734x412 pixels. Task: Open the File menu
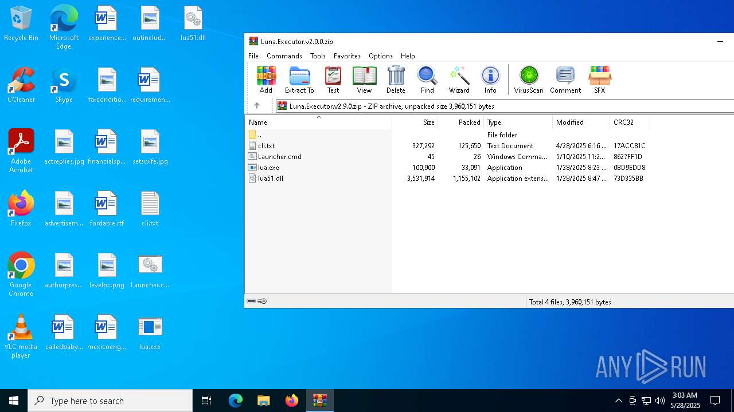pyautogui.click(x=253, y=56)
